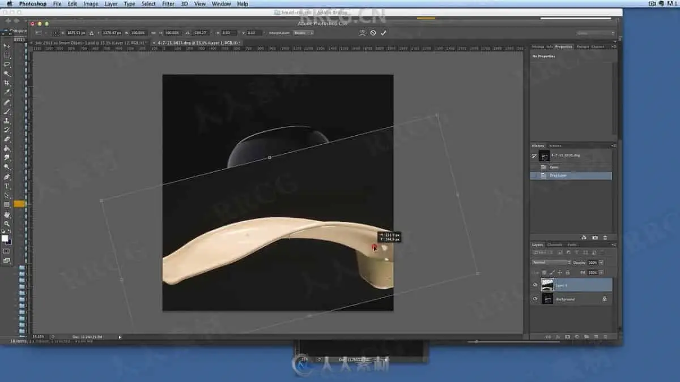Open the Layers panel menu
This screenshot has width=680, height=382.
[x=614, y=244]
